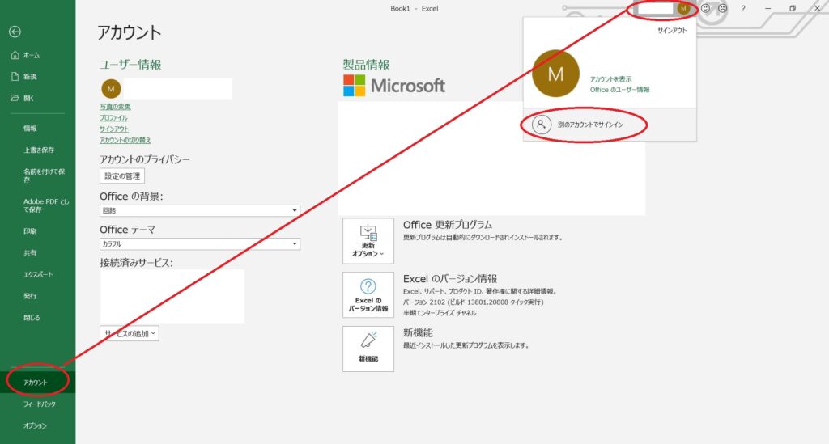
Task: Click the Microsoft logo under 製品情報
Action: pos(394,86)
